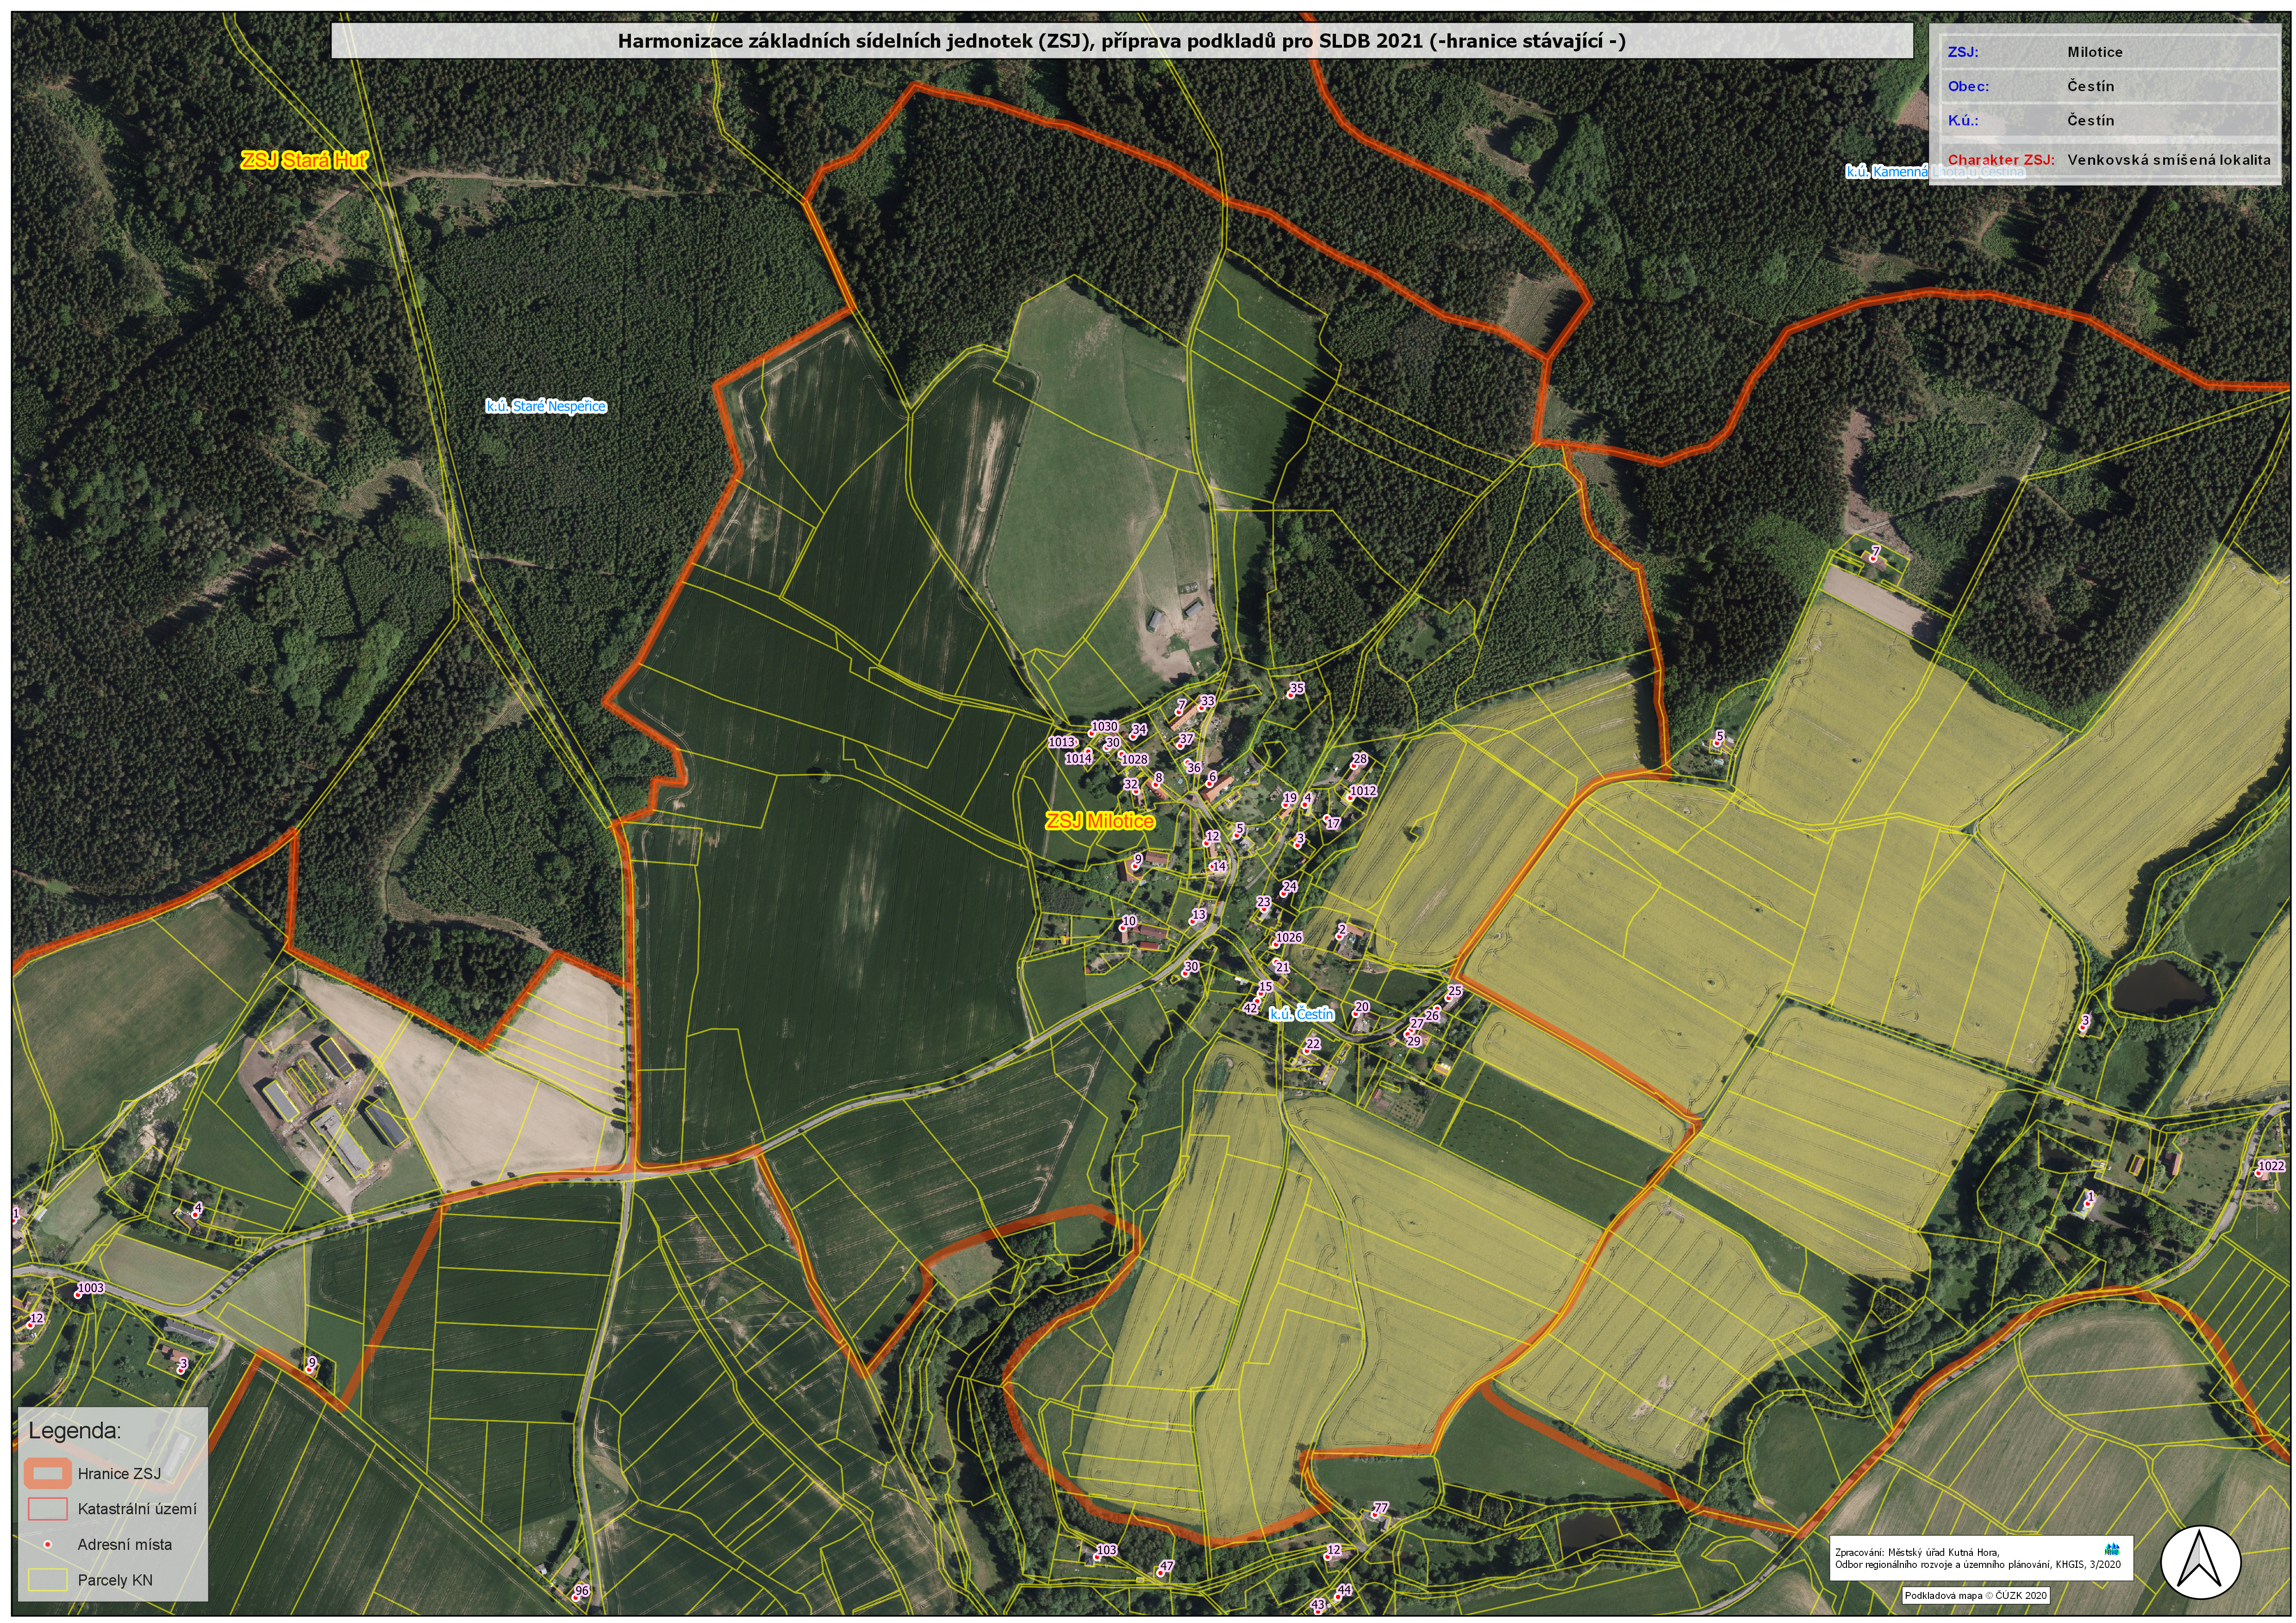The width and height of the screenshot is (2296, 1623).
Task: Click the Katastrální území legend symbol
Action: click(48, 1508)
